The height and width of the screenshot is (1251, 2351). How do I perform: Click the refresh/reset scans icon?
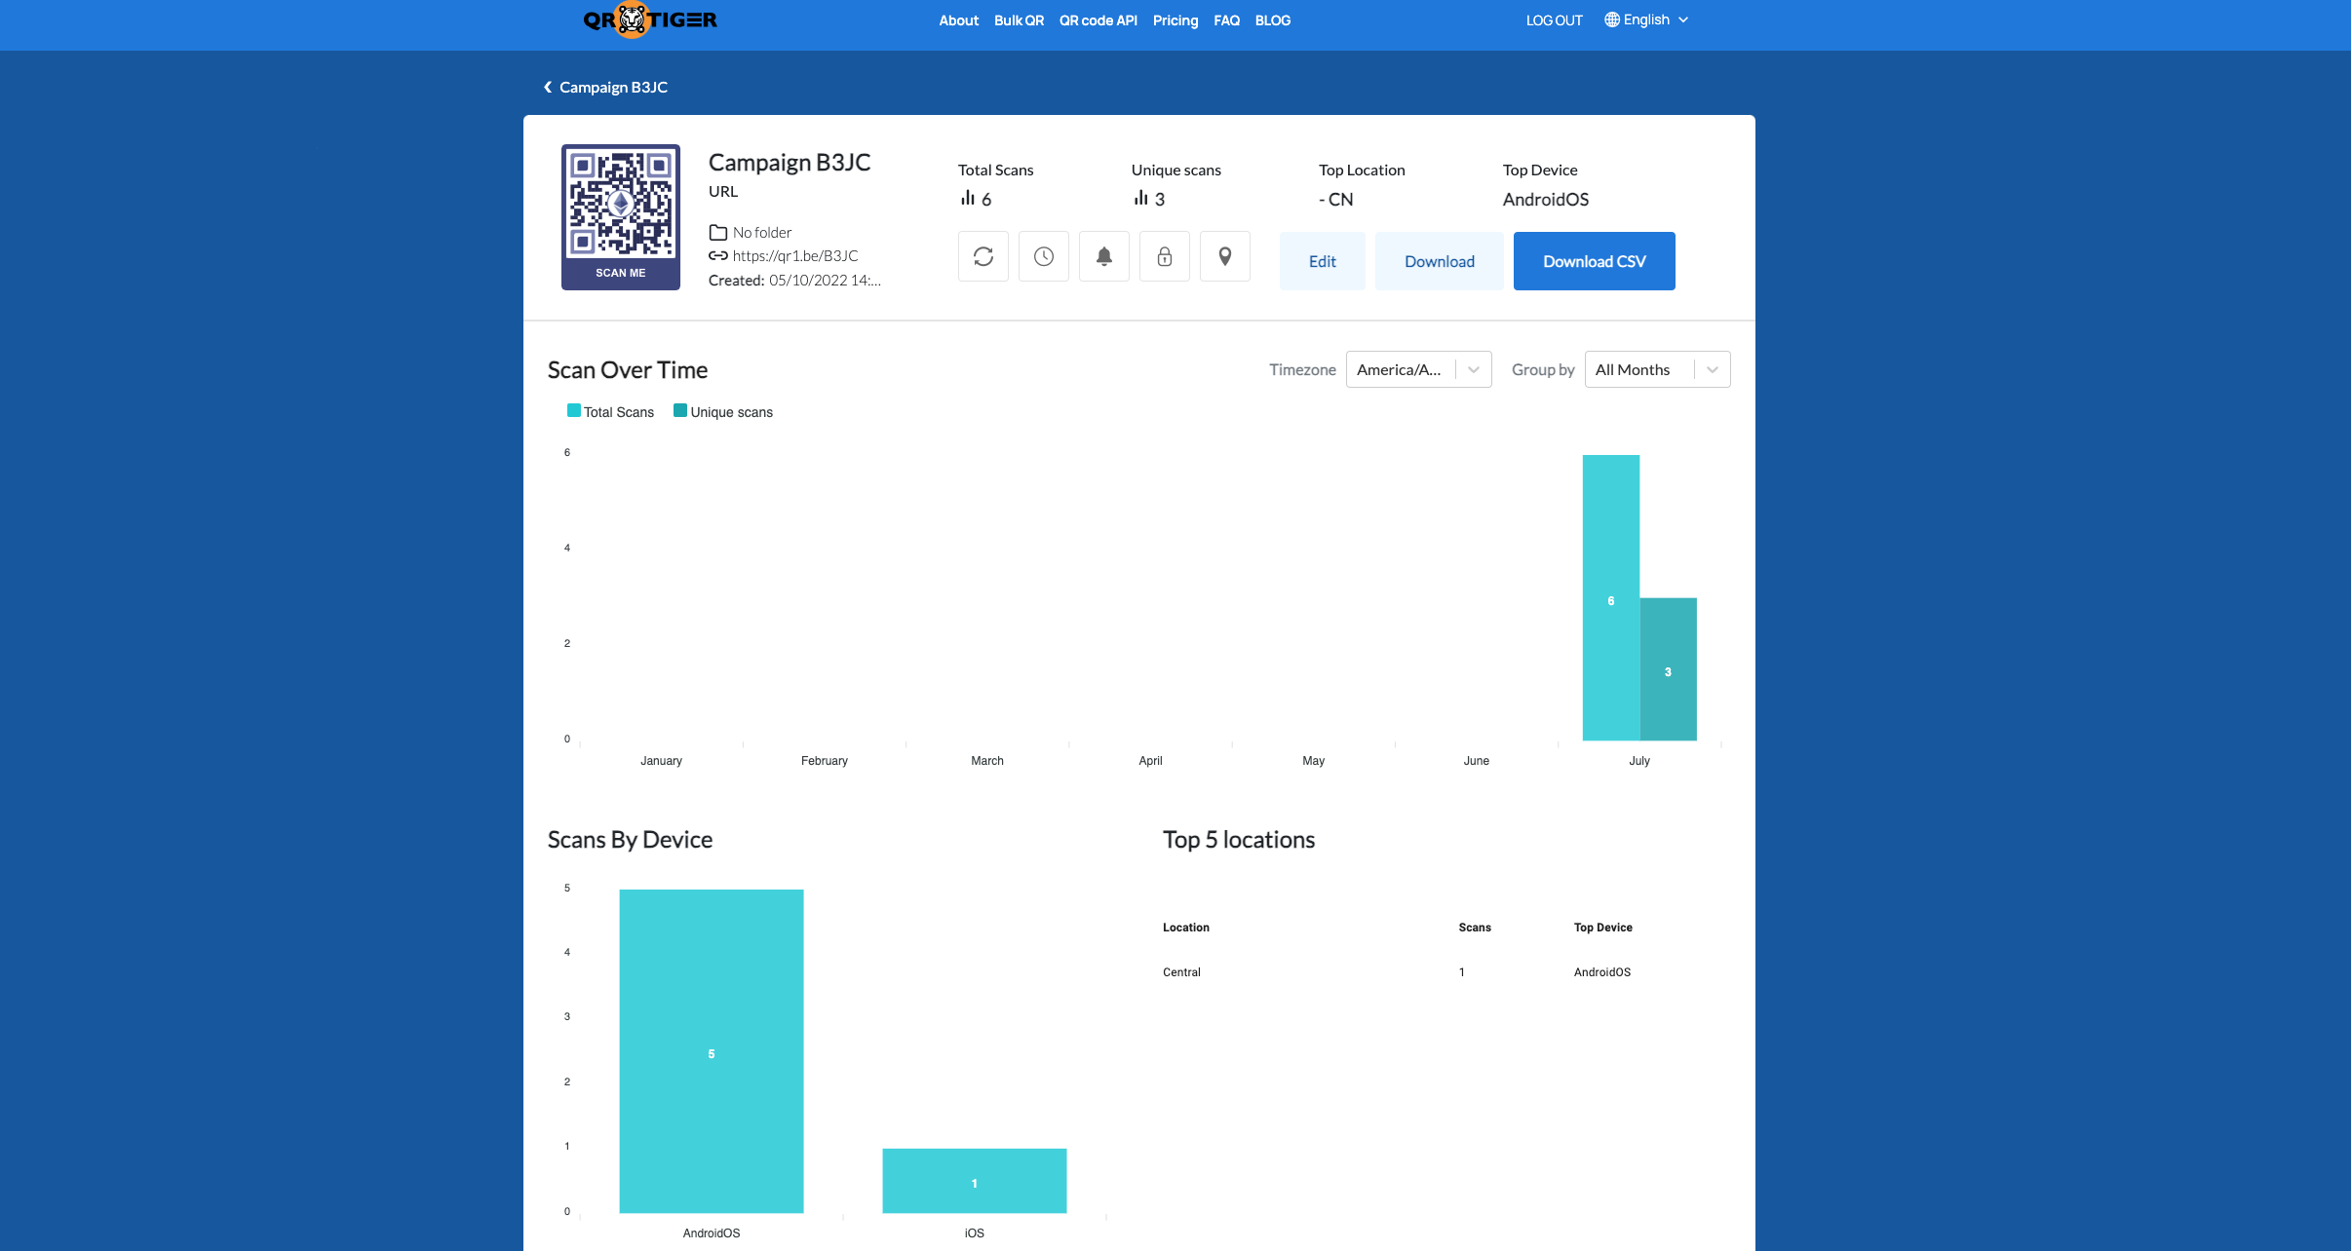[x=983, y=256]
